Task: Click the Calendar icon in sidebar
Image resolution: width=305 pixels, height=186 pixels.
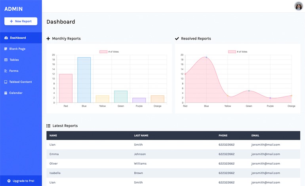Action: [6, 93]
